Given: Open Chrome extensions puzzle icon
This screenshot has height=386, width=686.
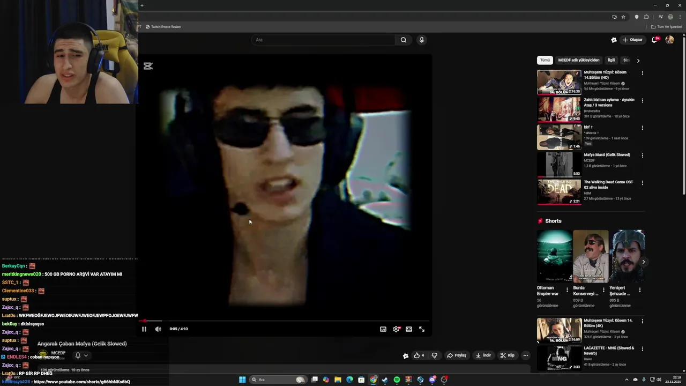Looking at the screenshot, I should click(646, 17).
